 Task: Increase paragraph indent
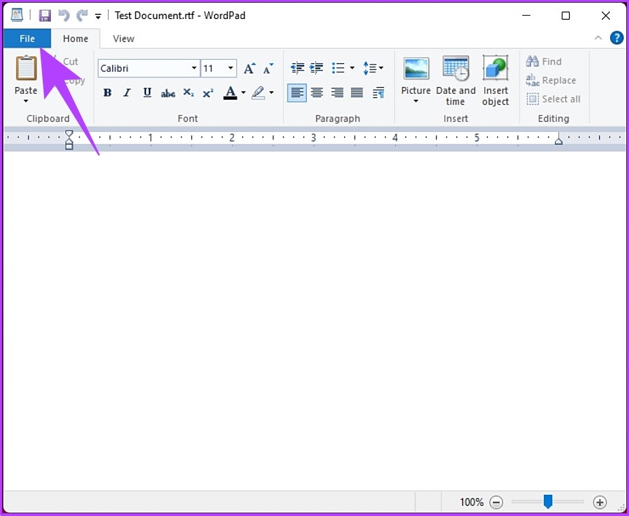pos(316,68)
